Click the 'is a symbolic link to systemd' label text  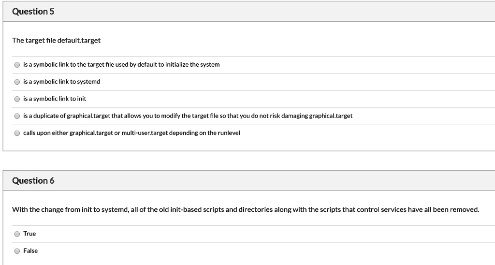(61, 82)
